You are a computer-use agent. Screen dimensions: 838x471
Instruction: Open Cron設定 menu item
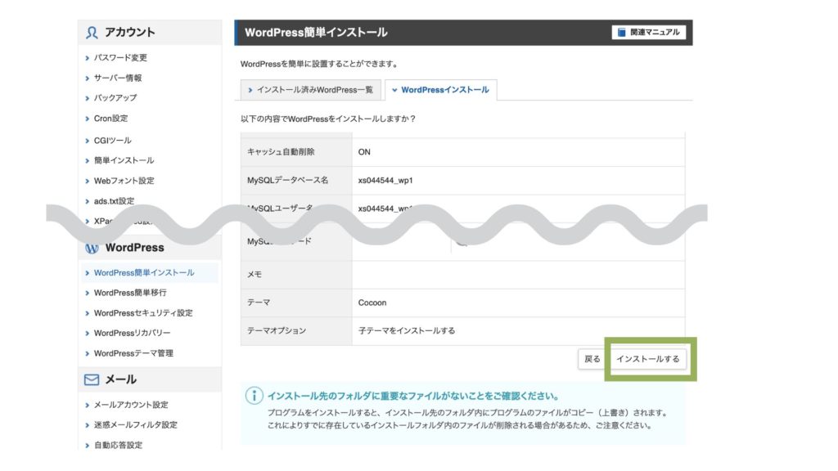pyautogui.click(x=110, y=119)
